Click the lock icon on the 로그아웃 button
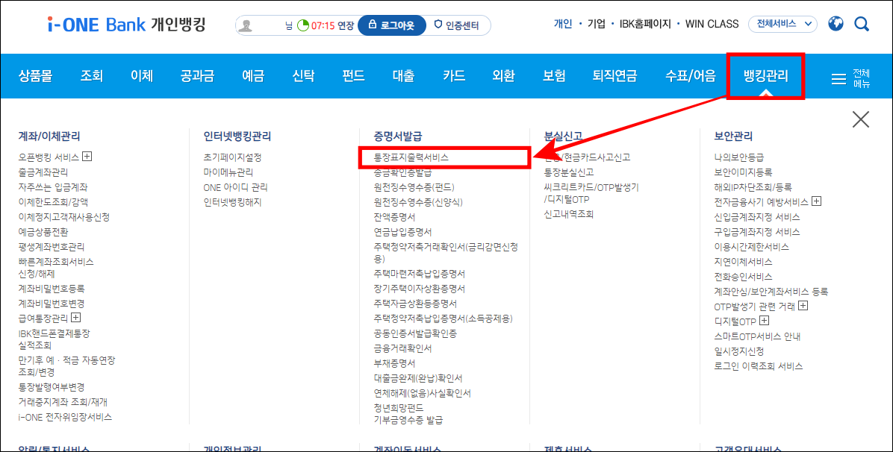 [373, 24]
